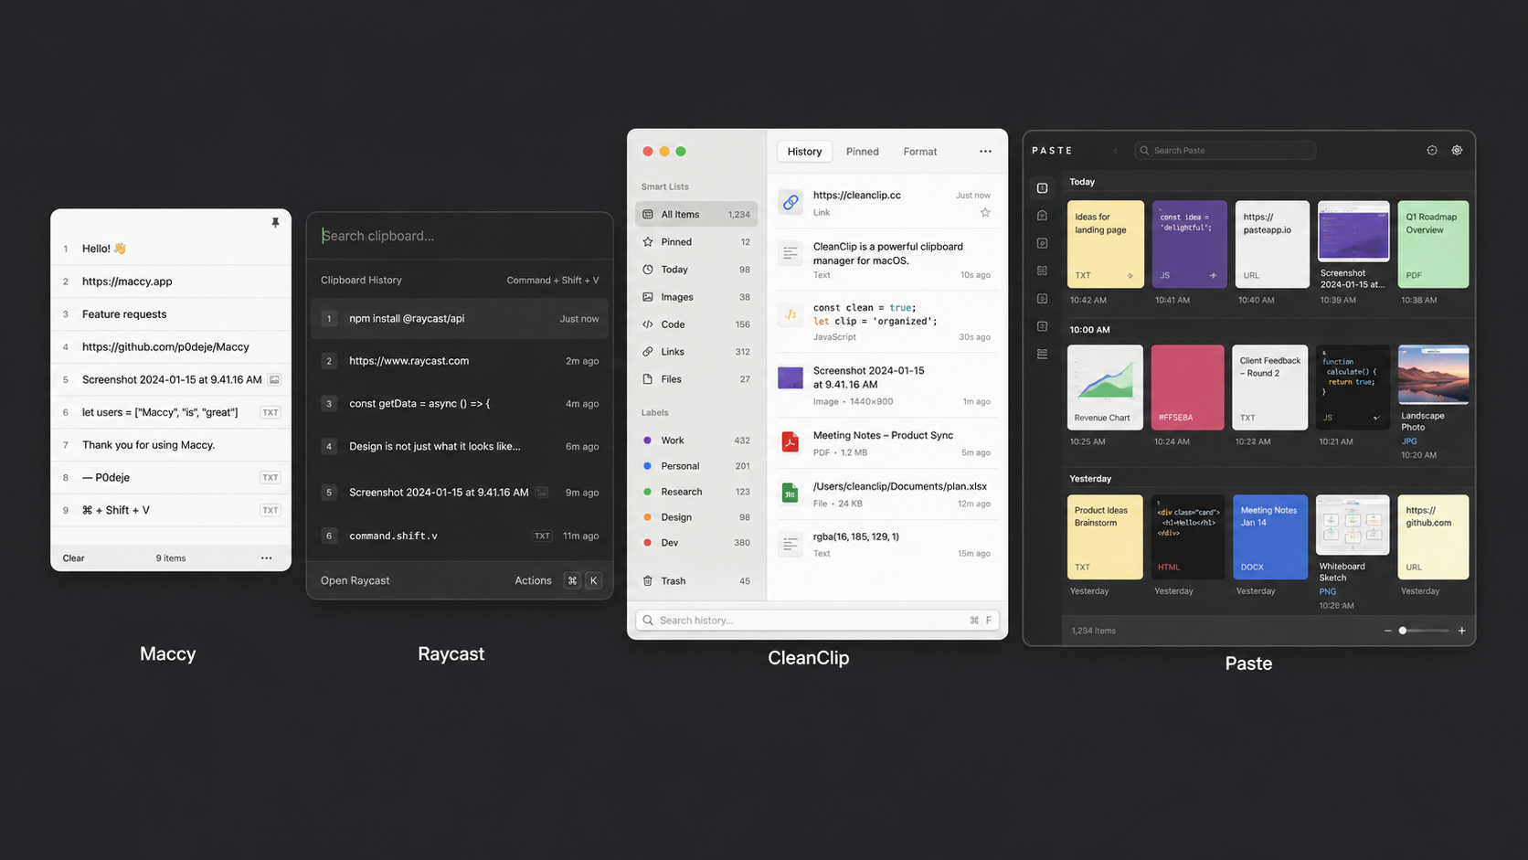Image resolution: width=1528 pixels, height=860 pixels.
Task: Click the Clear button in Maccy
Action: pos(73,557)
